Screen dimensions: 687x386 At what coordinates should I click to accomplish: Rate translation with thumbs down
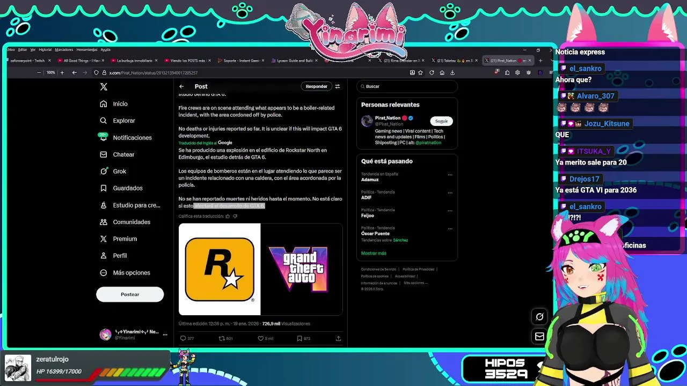click(235, 216)
